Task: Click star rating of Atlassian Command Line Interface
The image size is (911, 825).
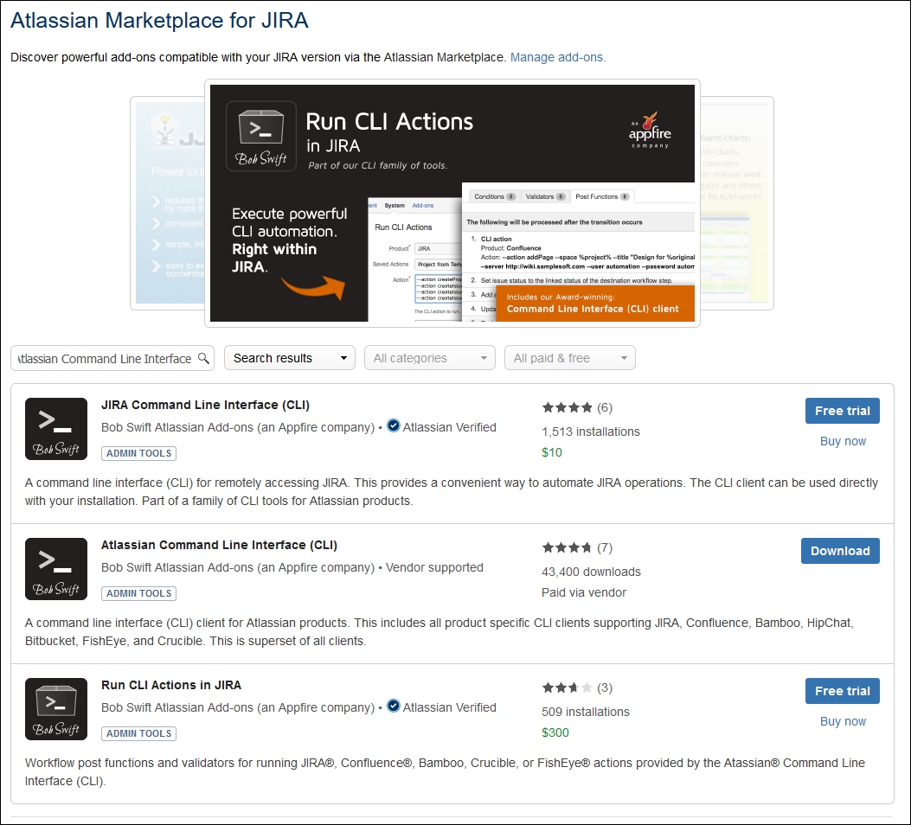Action: click(567, 547)
